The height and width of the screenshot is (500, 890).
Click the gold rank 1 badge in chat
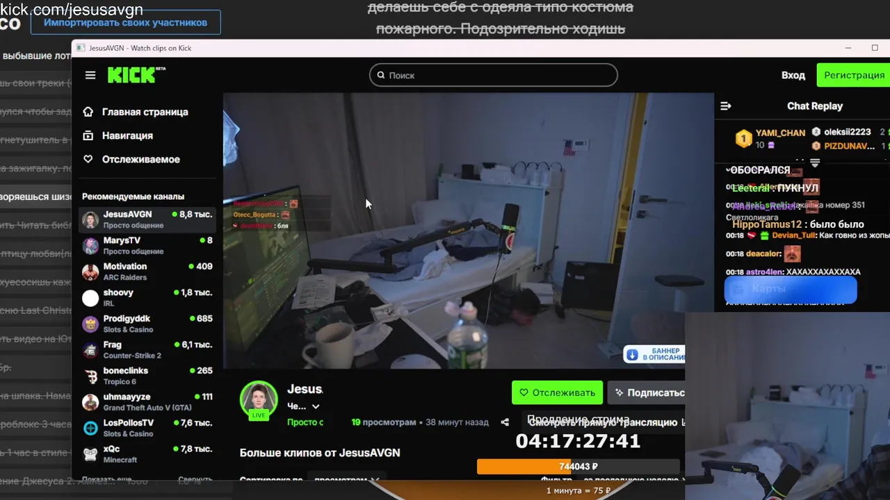click(744, 139)
